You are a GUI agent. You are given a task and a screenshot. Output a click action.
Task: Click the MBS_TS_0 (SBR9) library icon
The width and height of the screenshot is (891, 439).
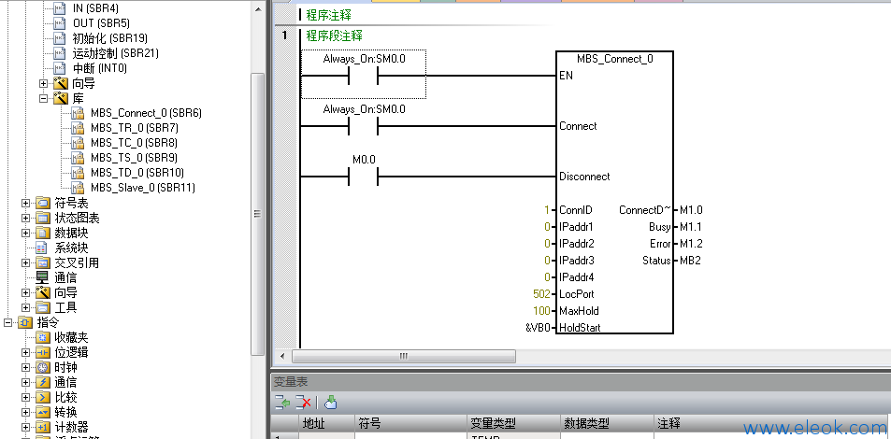(x=78, y=157)
